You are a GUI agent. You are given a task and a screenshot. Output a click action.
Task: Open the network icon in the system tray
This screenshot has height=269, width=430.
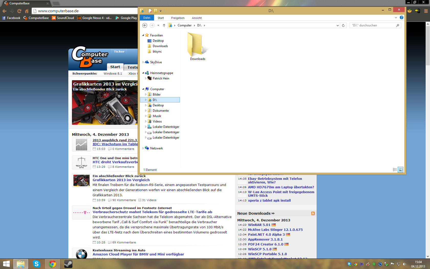point(398,264)
